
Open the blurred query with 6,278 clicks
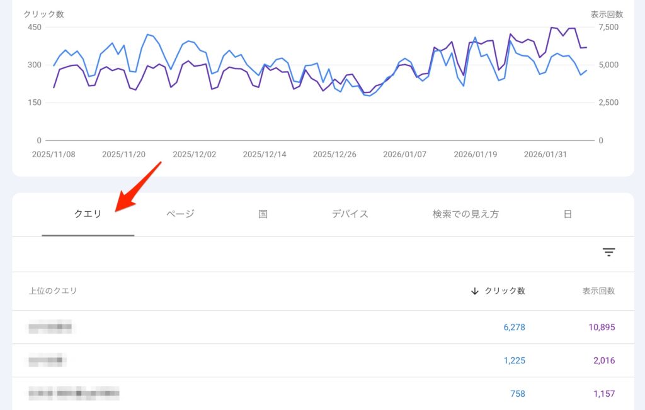click(x=50, y=327)
